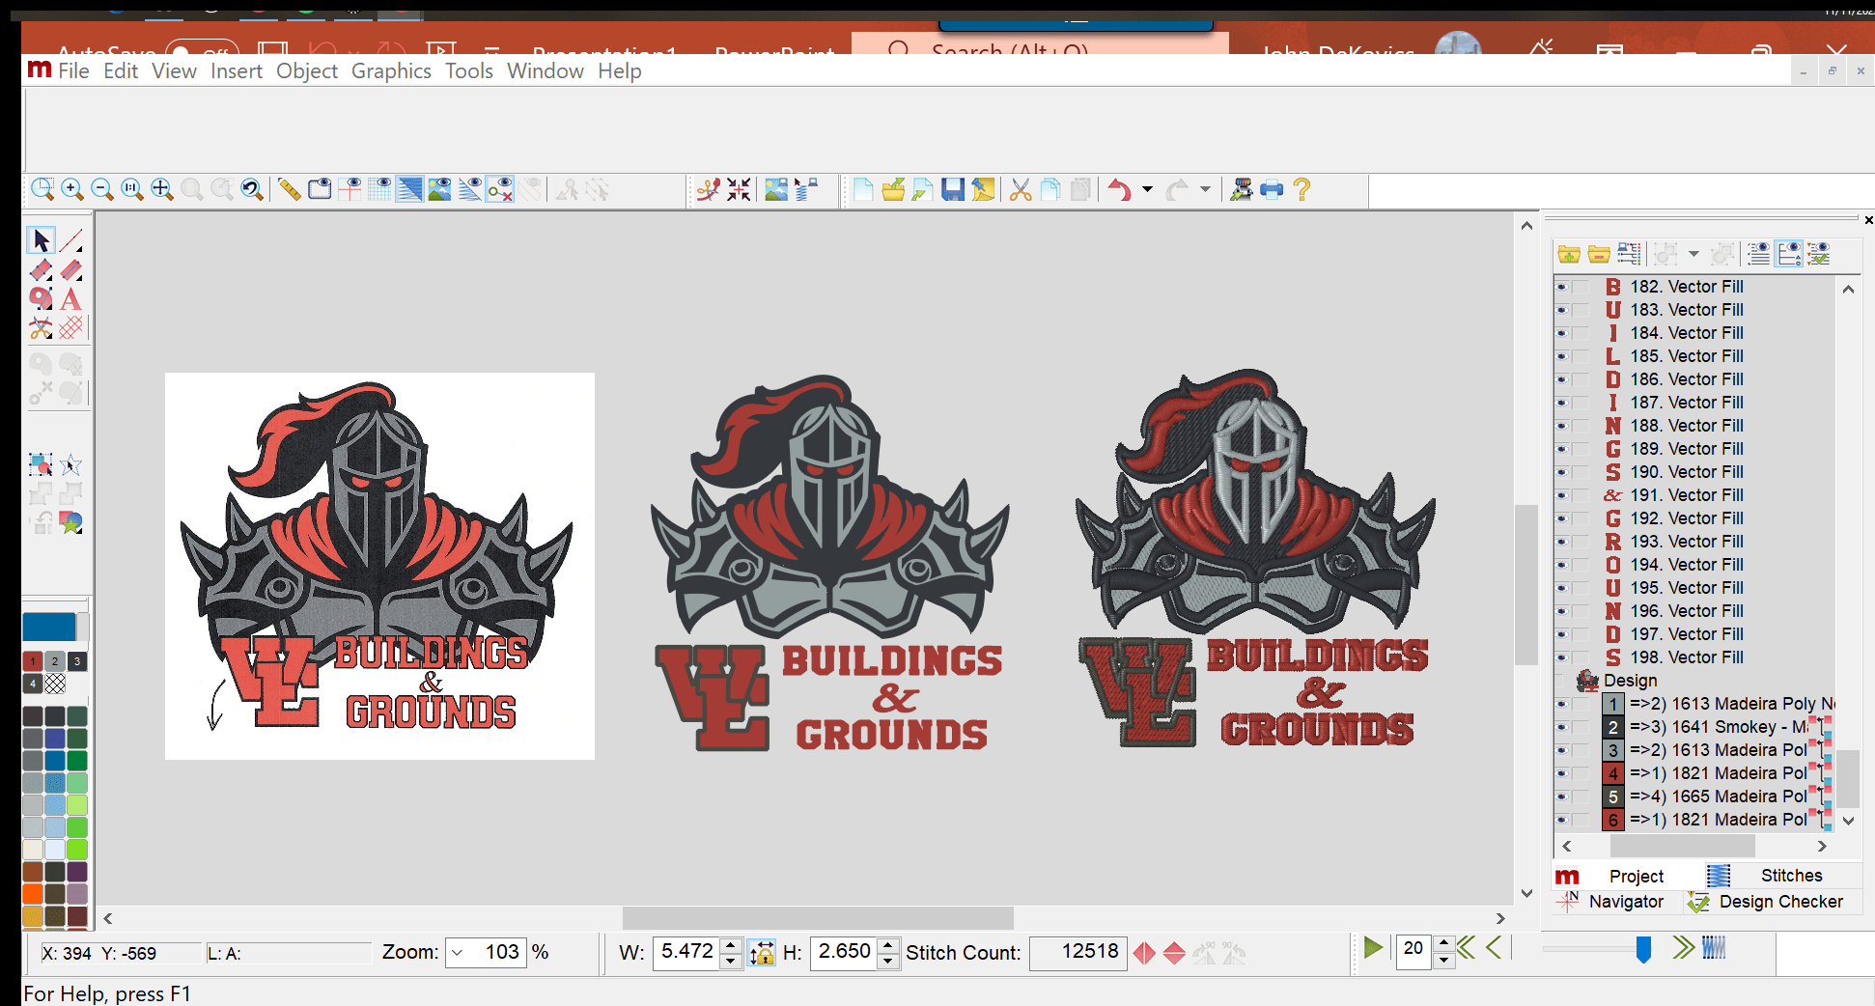The height and width of the screenshot is (1006, 1875).
Task: Click the lock aspect ratio padlock near W/H
Action: point(761,953)
